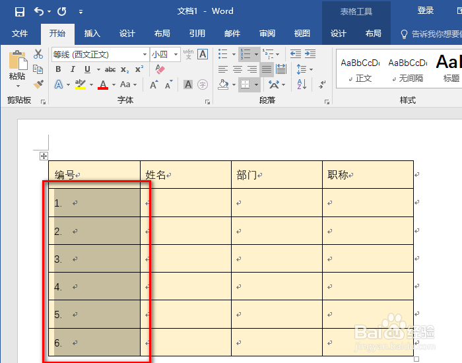
Task: Toggle Superscript formatting
Action: coord(139,69)
